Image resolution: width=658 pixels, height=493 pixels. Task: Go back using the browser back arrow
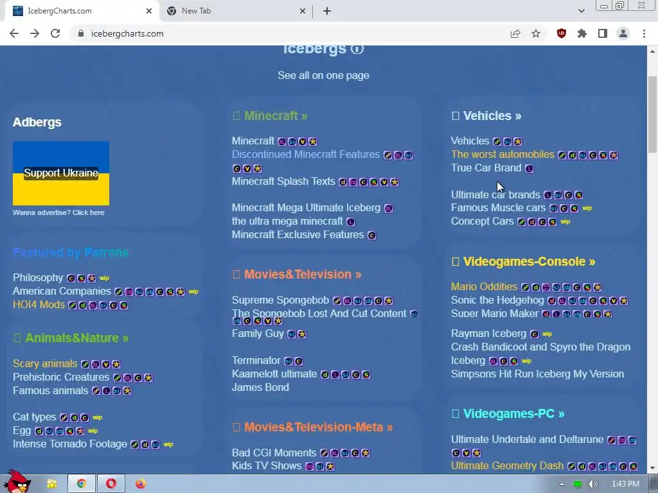[14, 33]
